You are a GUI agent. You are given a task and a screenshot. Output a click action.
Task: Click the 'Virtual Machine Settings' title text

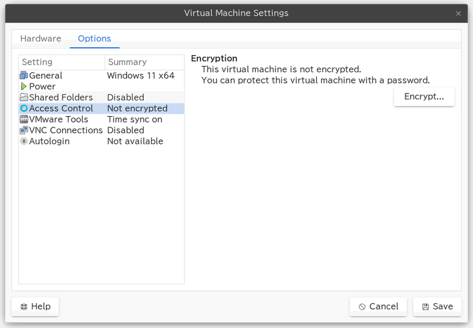236,13
